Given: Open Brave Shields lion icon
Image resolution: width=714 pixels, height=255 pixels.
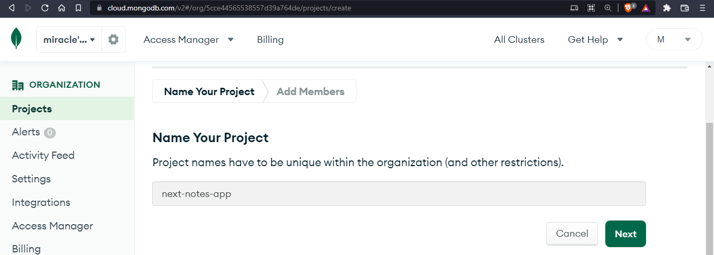Looking at the screenshot, I should 629,8.
